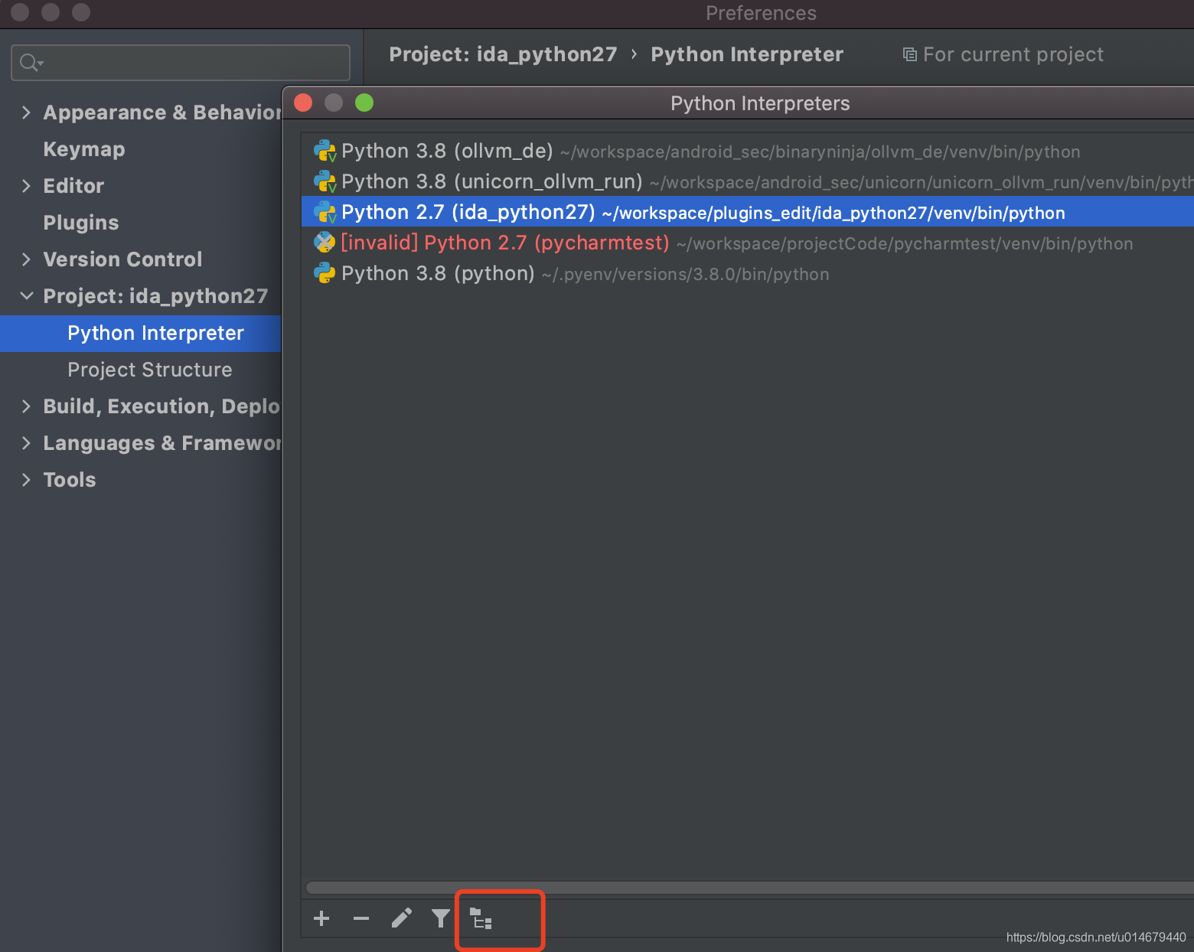The image size is (1194, 952).
Task: Click the edit interpreter pencil icon
Action: coord(401,918)
